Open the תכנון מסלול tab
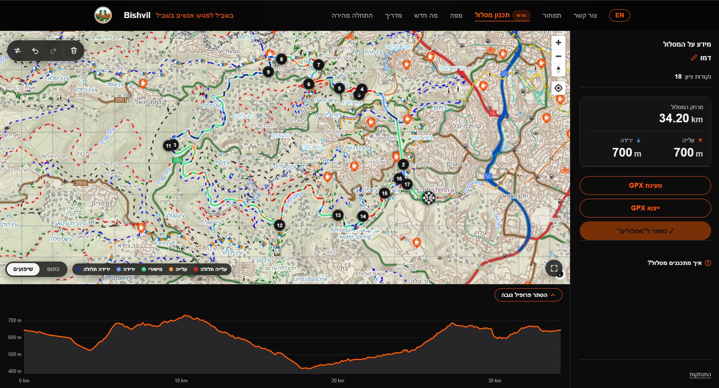Viewport: 719px width, 388px height. (502, 15)
